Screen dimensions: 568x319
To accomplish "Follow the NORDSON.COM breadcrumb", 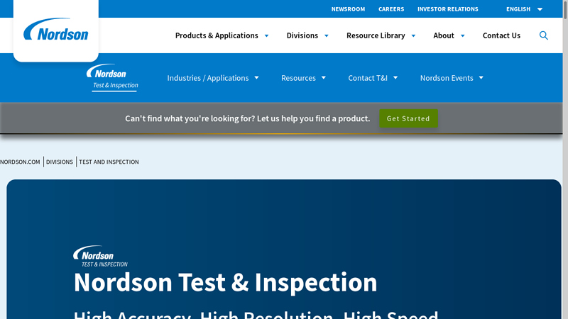I will [x=20, y=162].
